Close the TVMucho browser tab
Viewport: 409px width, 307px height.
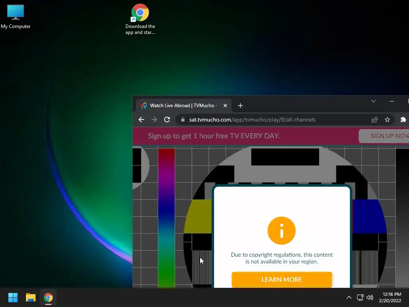(225, 106)
